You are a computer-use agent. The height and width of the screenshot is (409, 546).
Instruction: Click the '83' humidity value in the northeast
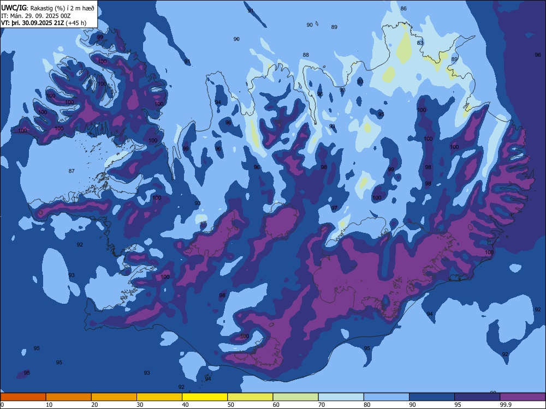[x=420, y=43]
